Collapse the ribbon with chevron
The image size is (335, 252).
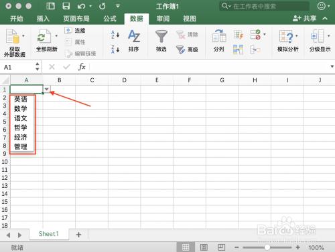[325, 19]
